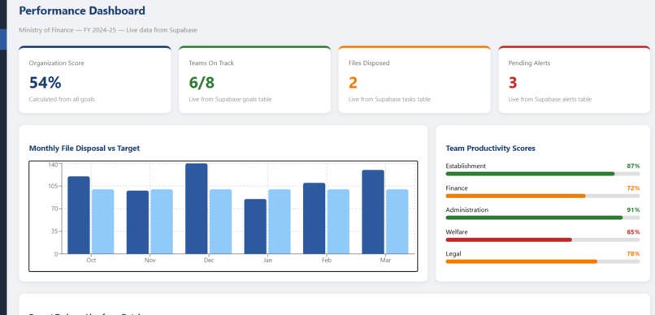Select the dark blue Jan disposal bar
Screen dimensions: 655x315
point(255,227)
